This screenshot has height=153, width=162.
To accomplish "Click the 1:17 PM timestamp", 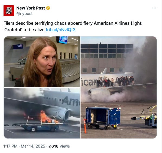I will (x=10, y=146).
